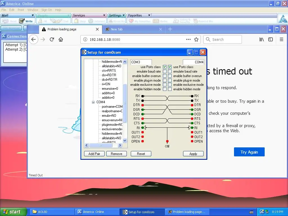
Task: Collapse the COM4 tree node
Action: coord(93,102)
